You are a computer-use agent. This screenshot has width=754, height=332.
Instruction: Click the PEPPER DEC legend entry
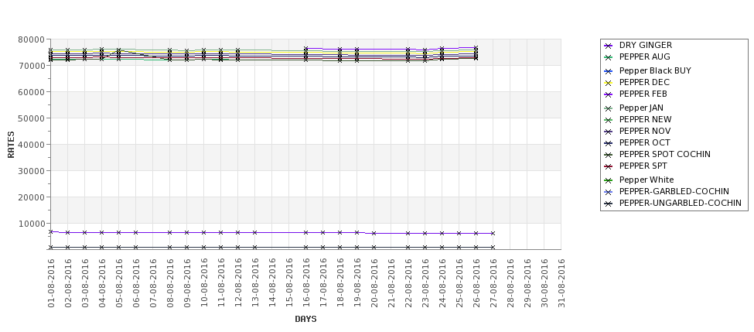pyautogui.click(x=636, y=82)
